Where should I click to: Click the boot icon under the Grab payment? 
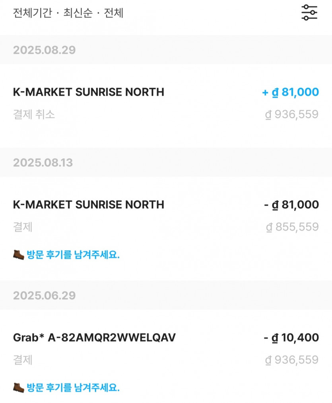pos(18,387)
